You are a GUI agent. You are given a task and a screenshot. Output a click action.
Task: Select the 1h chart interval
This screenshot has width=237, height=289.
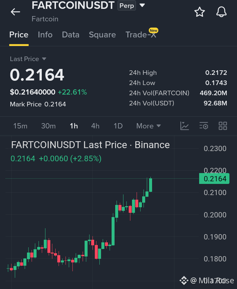coord(74,126)
